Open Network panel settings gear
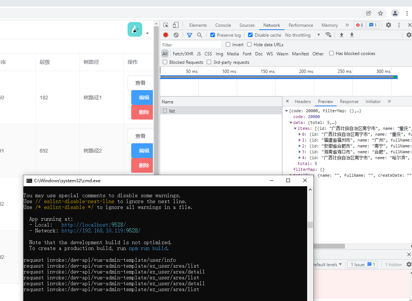412x301 pixels. tap(409, 35)
